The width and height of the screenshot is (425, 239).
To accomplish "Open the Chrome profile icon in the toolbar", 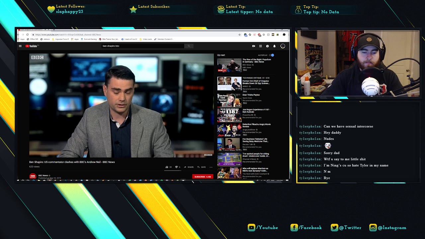I will tap(284, 35).
